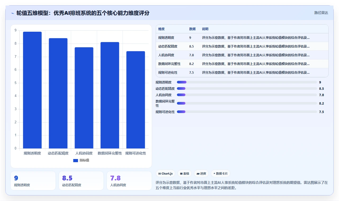Click the 维度 column header
Viewport: 339px width, 201px height.
coord(161,29)
